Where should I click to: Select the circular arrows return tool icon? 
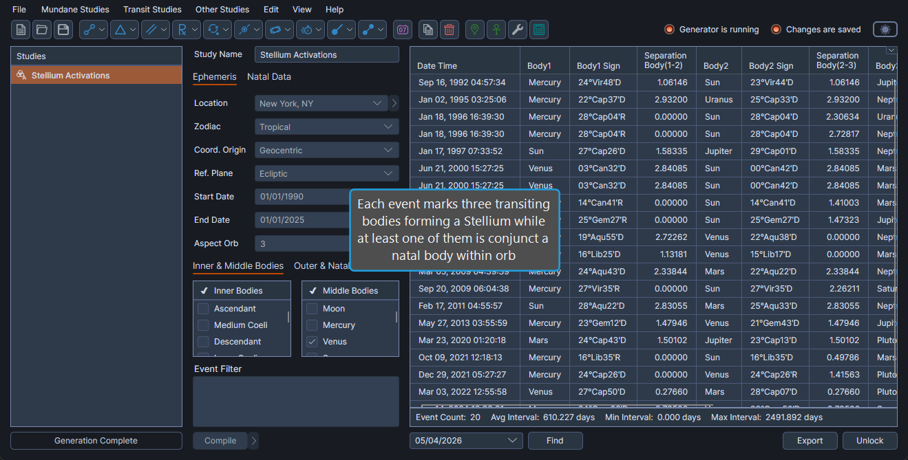coord(213,30)
